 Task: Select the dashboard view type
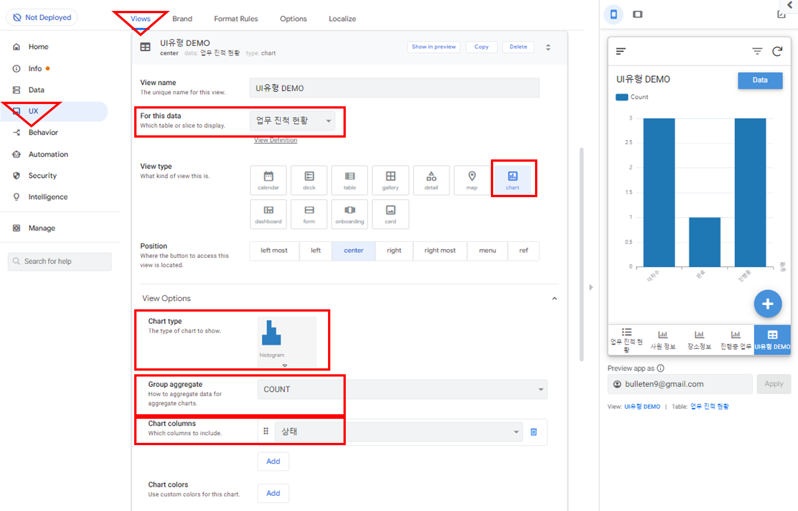coord(268,214)
